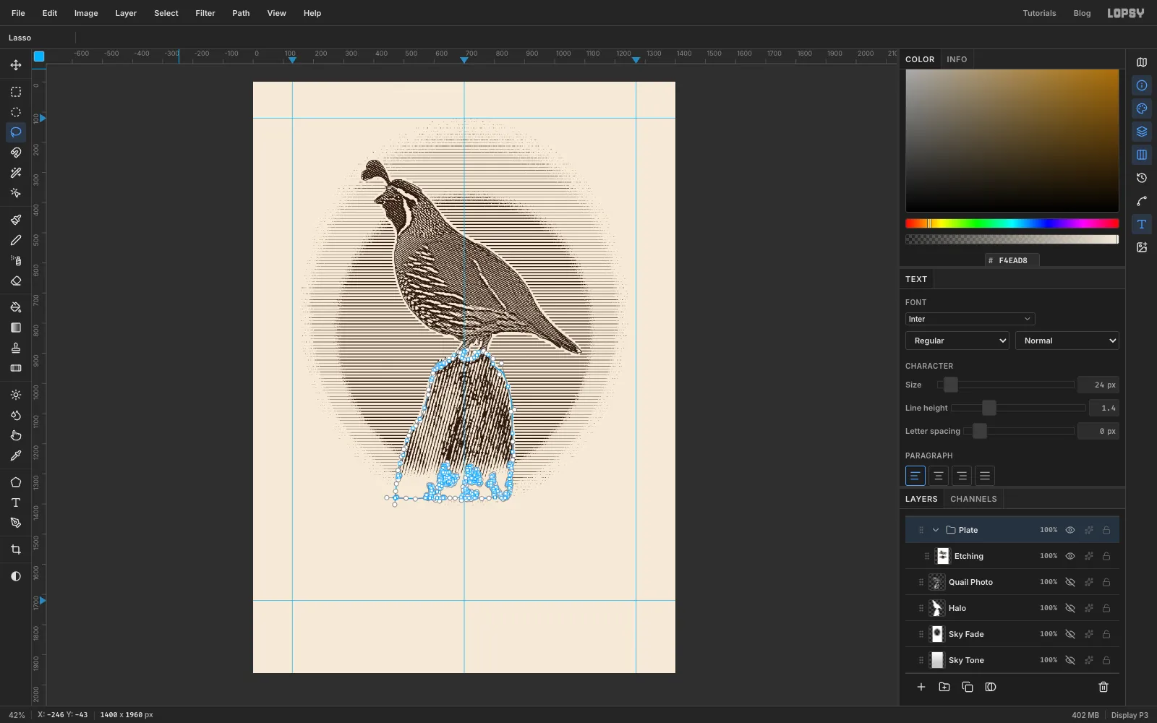
Task: Select the Eyedropper tool
Action: (16, 455)
